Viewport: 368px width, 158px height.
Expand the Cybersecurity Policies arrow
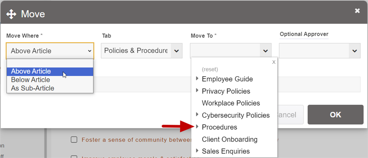(x=198, y=115)
